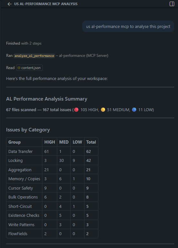This screenshot has width=178, height=248.
Task: Expand the "Finished with 2 steps" section
Action: [24, 43]
